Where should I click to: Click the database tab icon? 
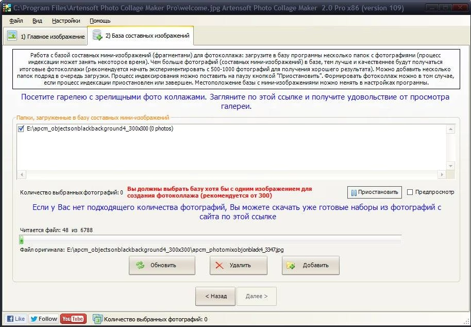pyautogui.click(x=97, y=35)
